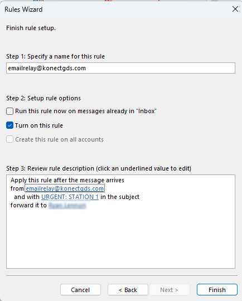242x301 pixels.
Task: Click the greyed-out Next > button
Action: [170, 290]
